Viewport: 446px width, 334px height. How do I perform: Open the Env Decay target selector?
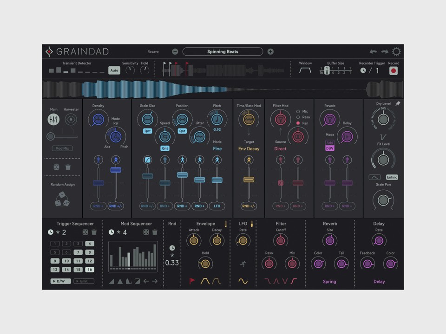249,148
